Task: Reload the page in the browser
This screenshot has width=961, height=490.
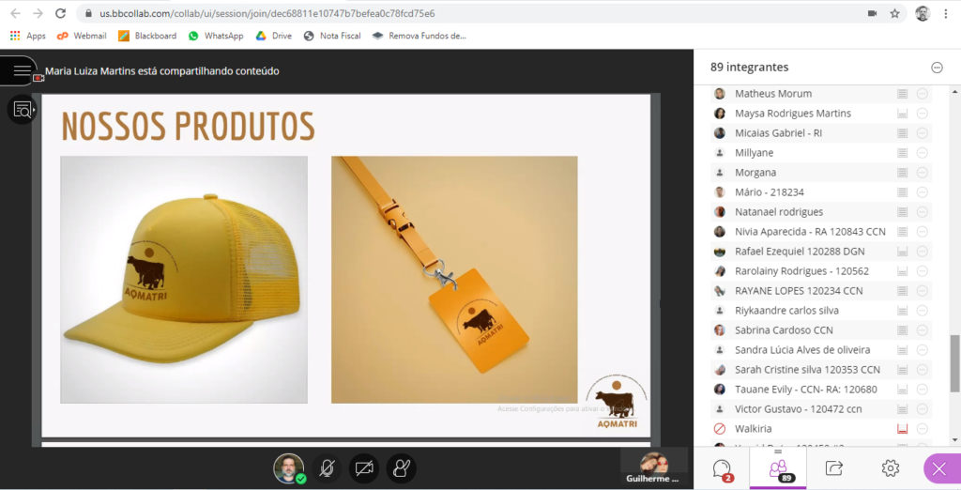Action: [x=60, y=14]
